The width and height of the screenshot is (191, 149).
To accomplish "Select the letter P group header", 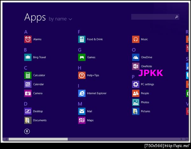I will (x=133, y=77).
